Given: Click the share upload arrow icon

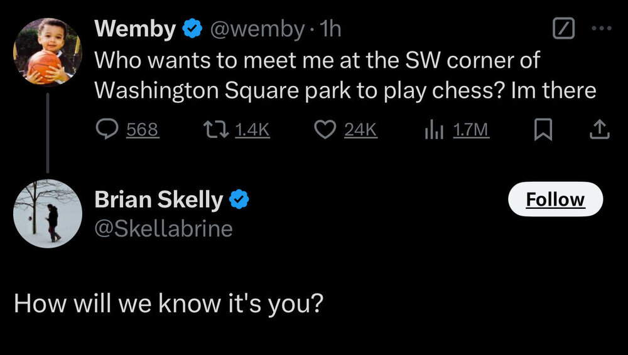Looking at the screenshot, I should click(600, 129).
